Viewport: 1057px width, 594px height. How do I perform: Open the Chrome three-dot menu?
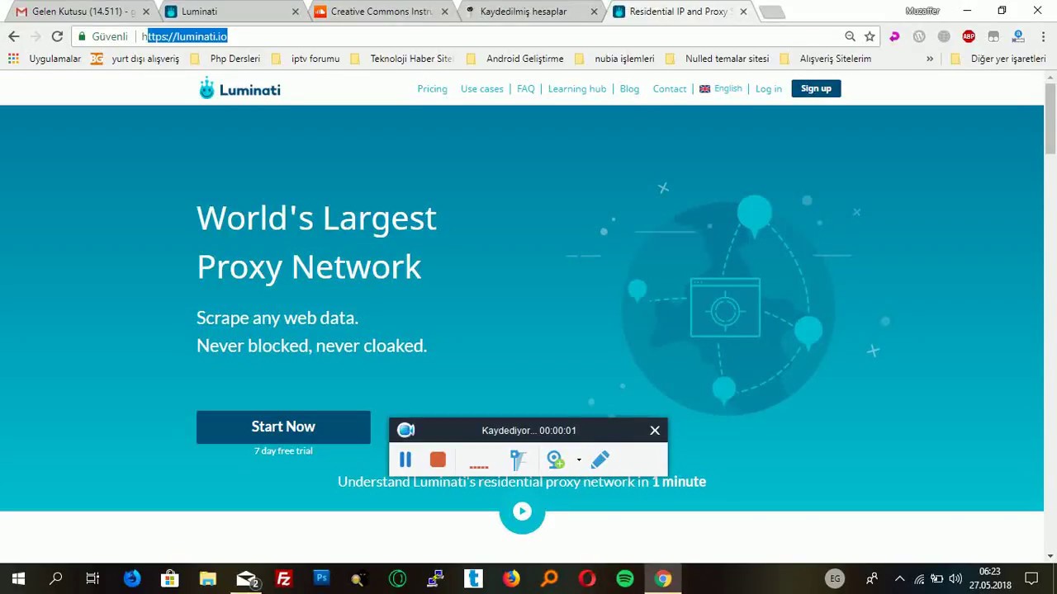point(1043,36)
